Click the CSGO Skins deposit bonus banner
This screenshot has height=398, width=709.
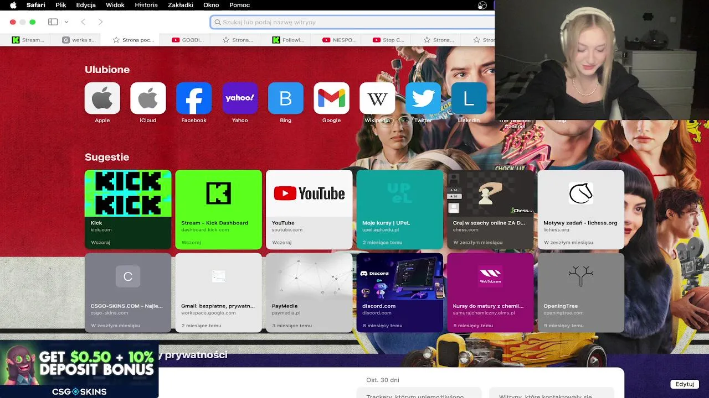tap(79, 369)
